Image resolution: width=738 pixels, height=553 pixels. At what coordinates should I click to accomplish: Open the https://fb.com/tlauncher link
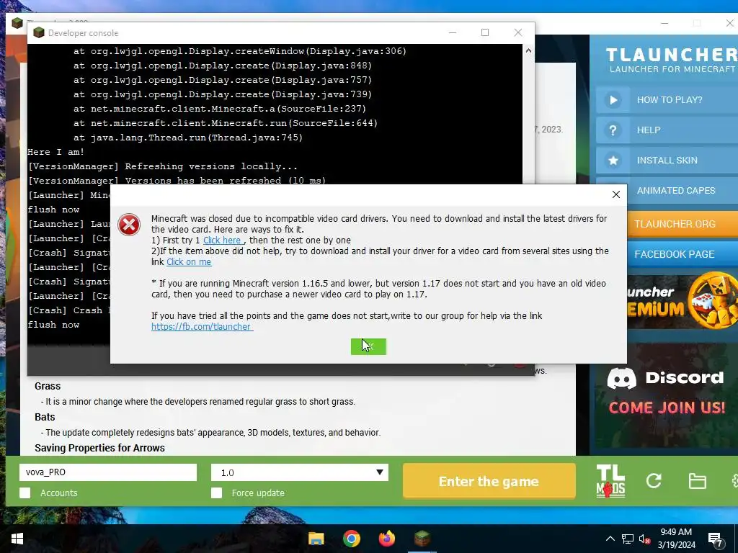click(202, 327)
